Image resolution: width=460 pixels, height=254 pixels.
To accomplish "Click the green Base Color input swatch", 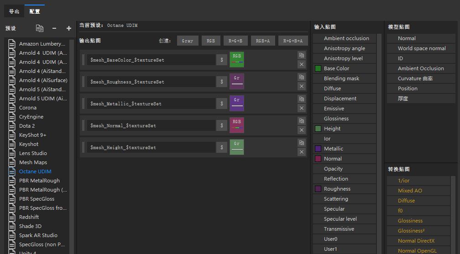I will (318, 68).
